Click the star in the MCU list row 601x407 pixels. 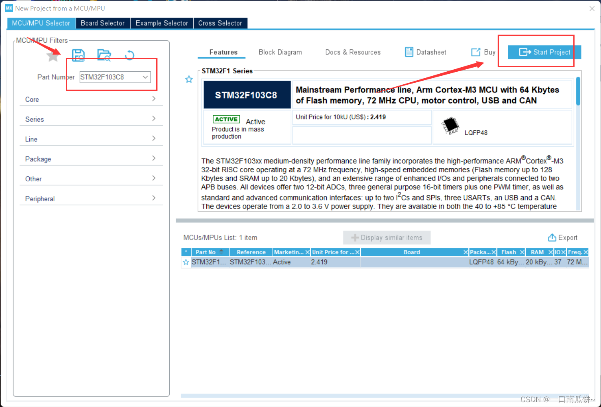[186, 262]
